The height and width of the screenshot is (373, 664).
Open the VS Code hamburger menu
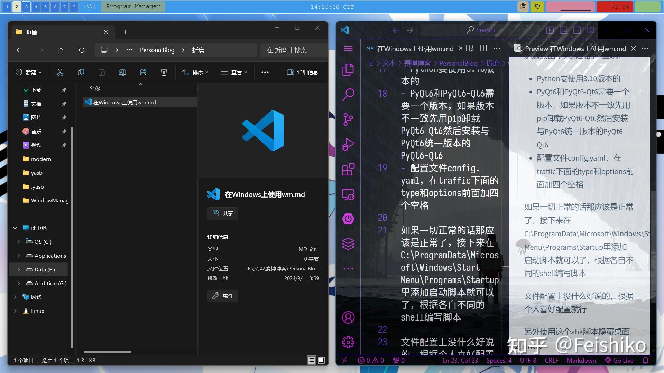tap(348, 48)
